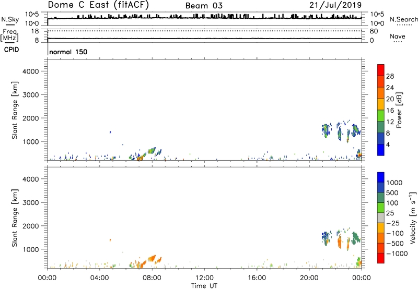418x289 pixels.
Task: Click the '18' frequency axis value
Action: (35, 31)
